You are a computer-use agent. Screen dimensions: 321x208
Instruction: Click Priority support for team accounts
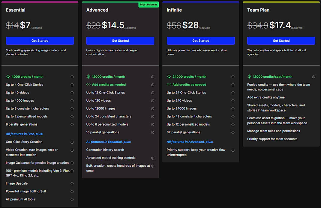(x=272, y=139)
